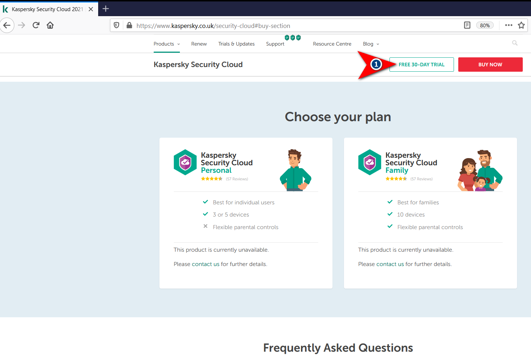Click the Kaspersky favicon on the tab
This screenshot has width=531, height=361.
point(5,9)
